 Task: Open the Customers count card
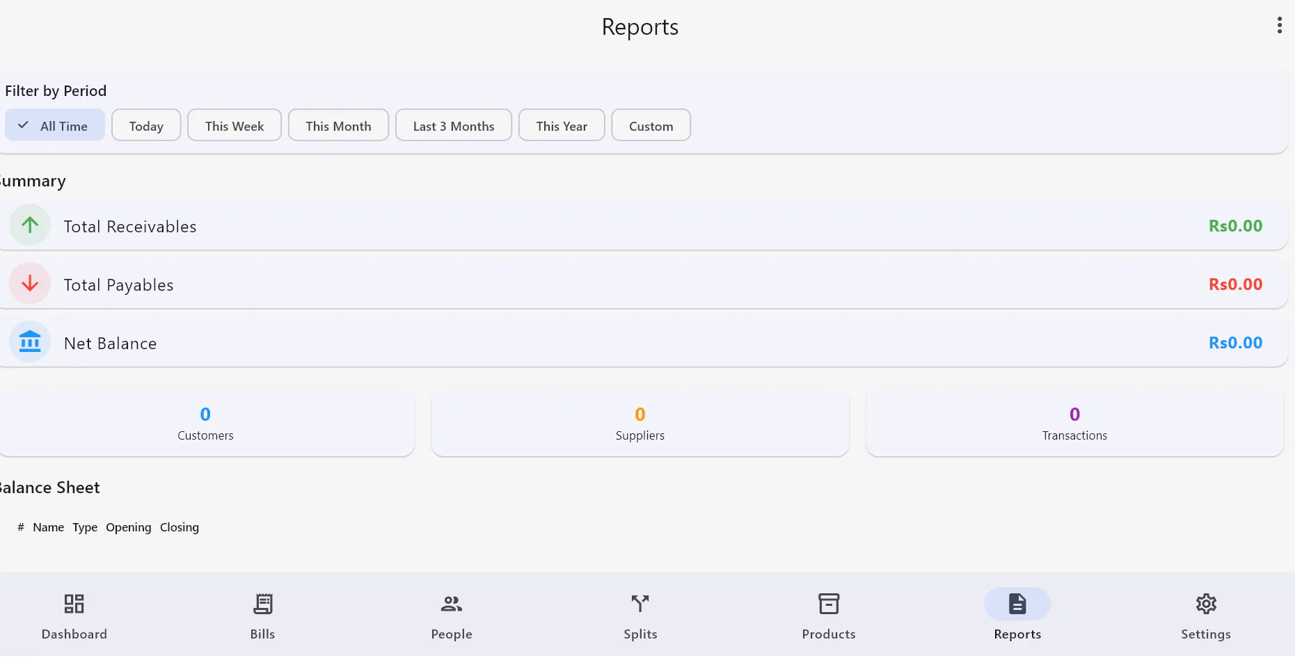206,424
